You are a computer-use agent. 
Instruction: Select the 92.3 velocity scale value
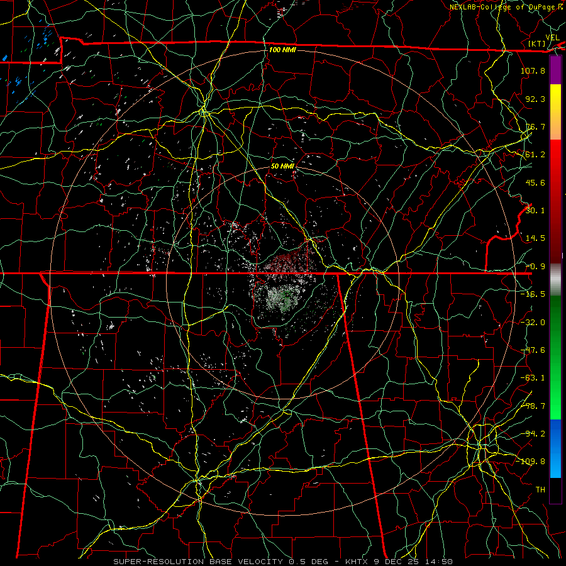(535, 99)
